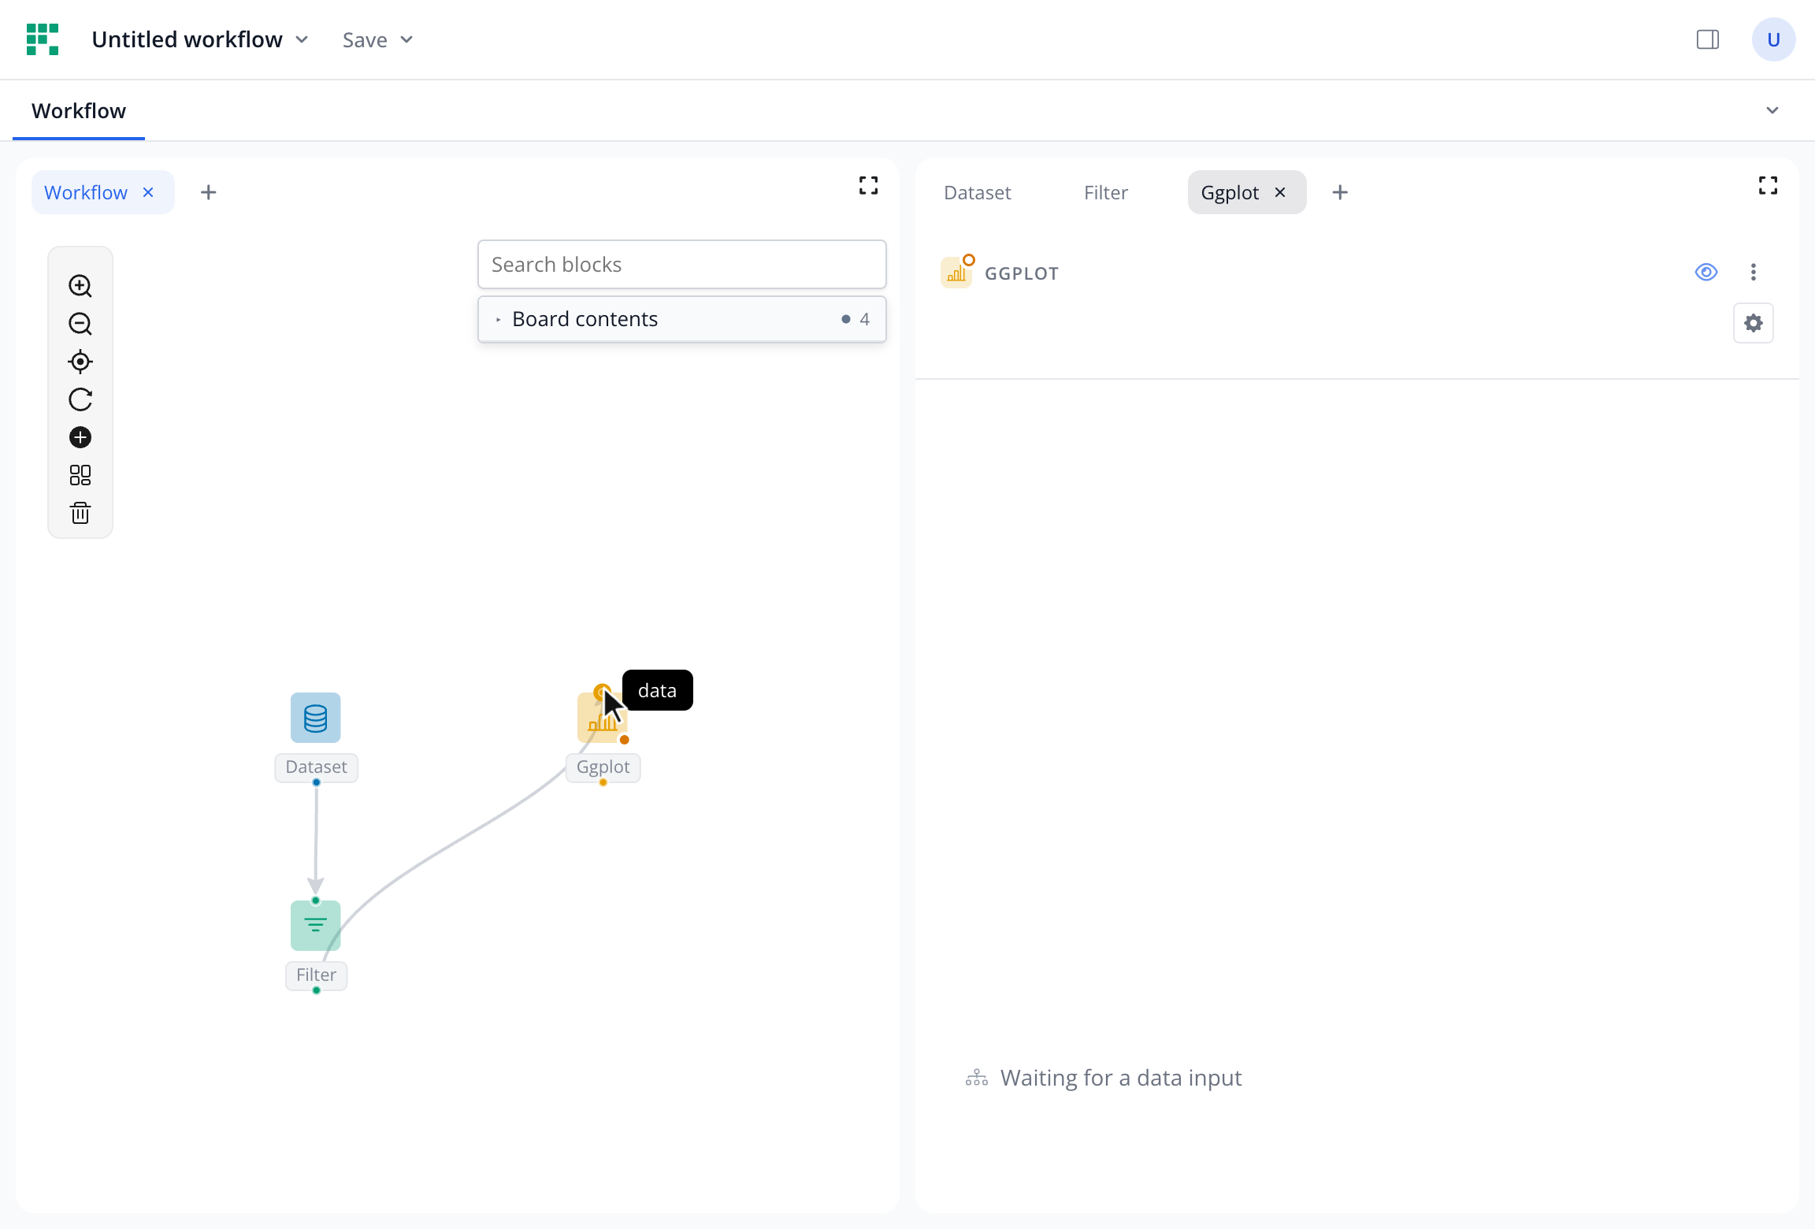Viewport: 1815px width, 1229px height.
Task: Click the GGPLOT header block icon
Action: click(x=957, y=273)
